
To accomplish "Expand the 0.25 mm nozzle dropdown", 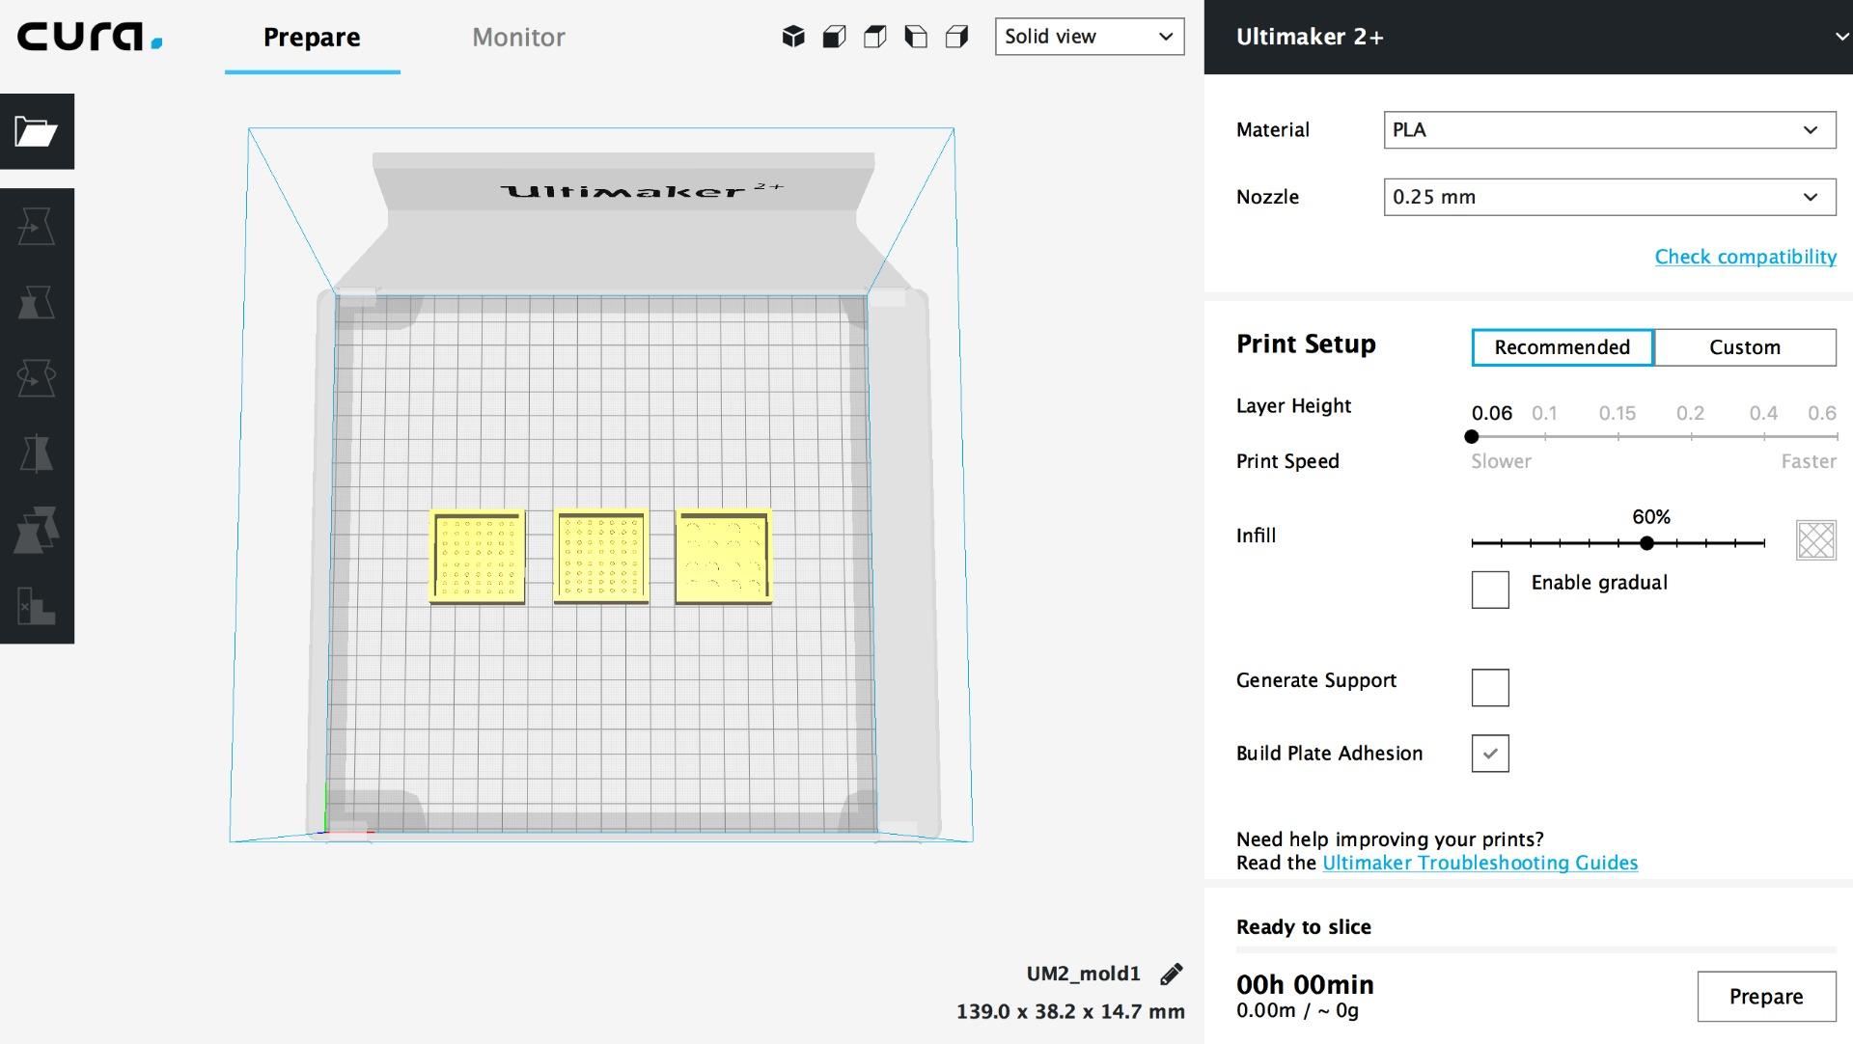I will pyautogui.click(x=1609, y=197).
